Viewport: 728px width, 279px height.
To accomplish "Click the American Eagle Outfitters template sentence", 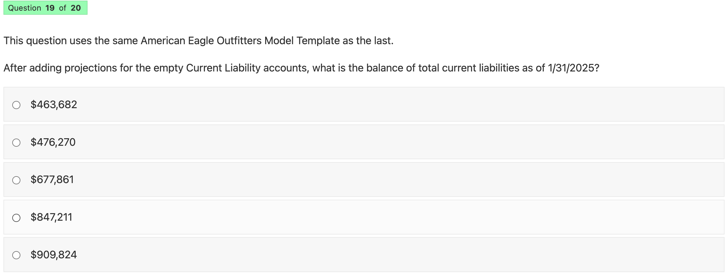I will point(198,40).
